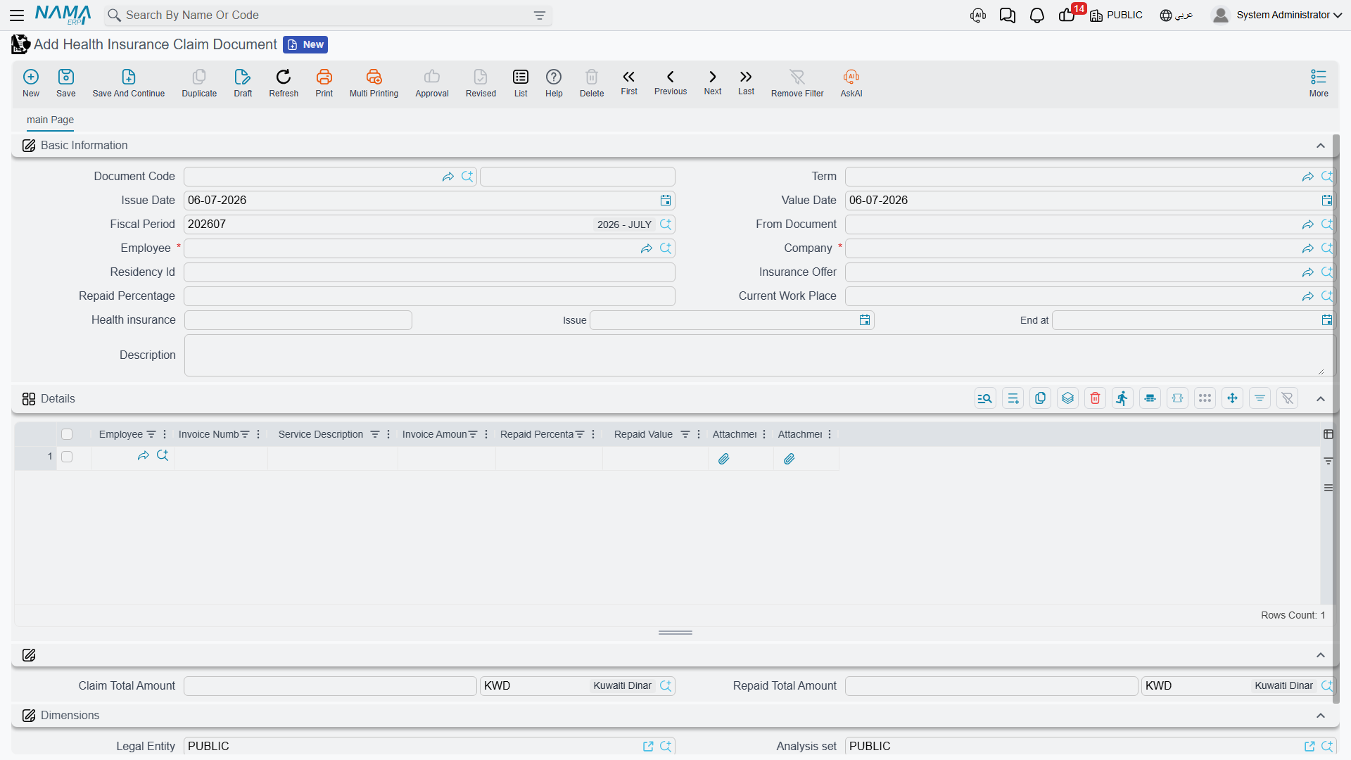
Task: Open Help
Action: pyautogui.click(x=554, y=83)
